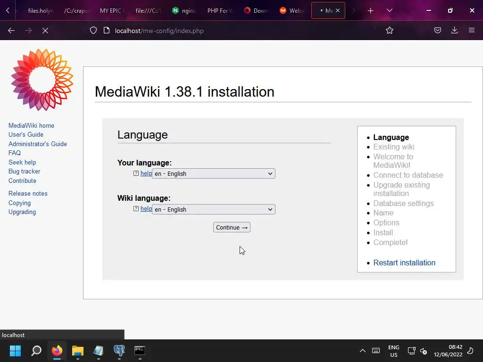Click Connect to database step text
This screenshot has height=362, width=483.
408,175
